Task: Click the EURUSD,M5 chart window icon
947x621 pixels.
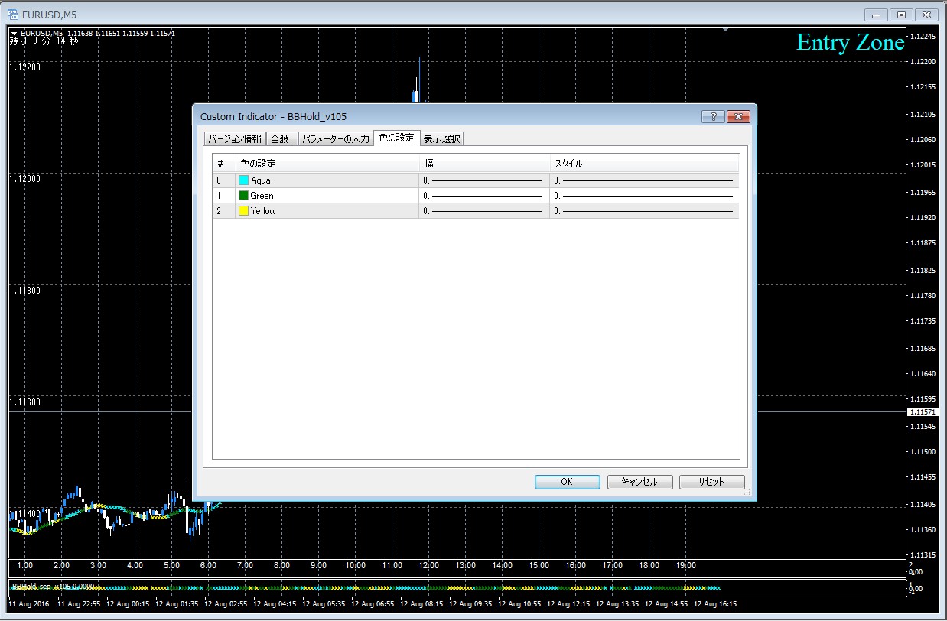Action: (14, 15)
